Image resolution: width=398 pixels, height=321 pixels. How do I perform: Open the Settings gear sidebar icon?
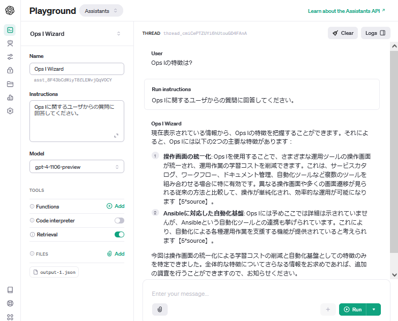pos(10,111)
